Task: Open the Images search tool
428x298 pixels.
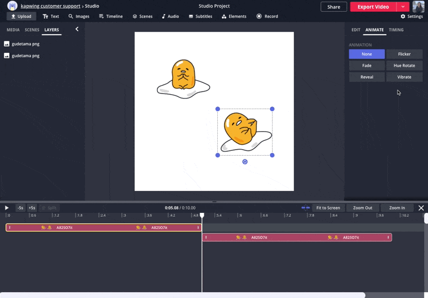Action: click(x=79, y=17)
